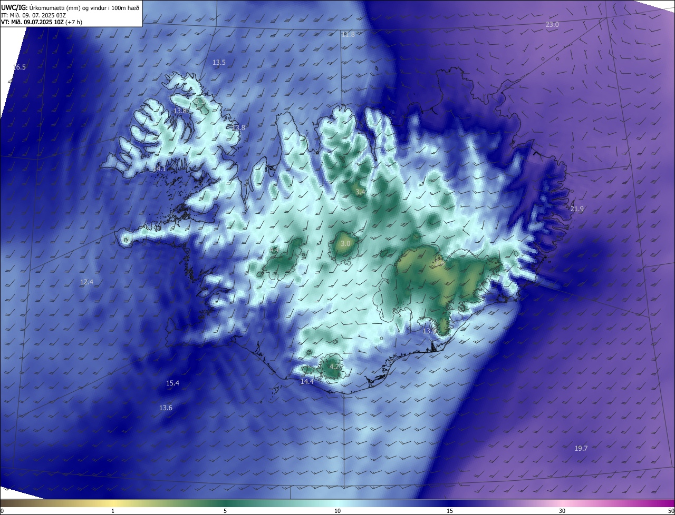675x515 pixels.
Task: Click the 15.4 value southwest of Iceland
Action: click(172, 383)
